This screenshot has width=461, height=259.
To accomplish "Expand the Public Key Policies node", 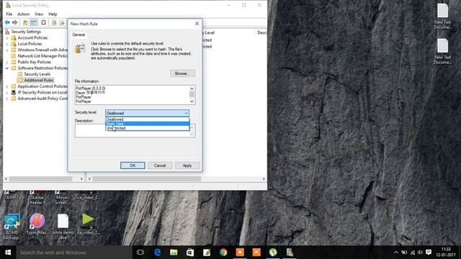I will (6, 63).
